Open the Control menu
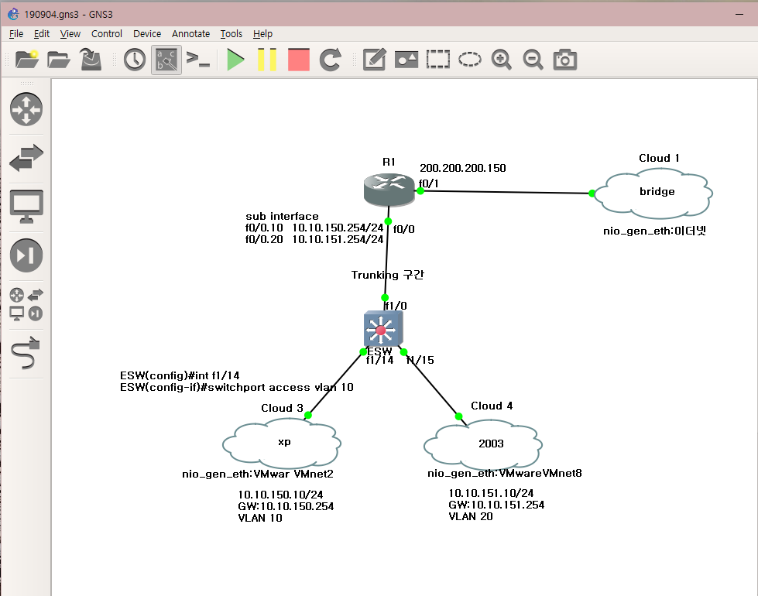The width and height of the screenshot is (758, 596). point(107,34)
